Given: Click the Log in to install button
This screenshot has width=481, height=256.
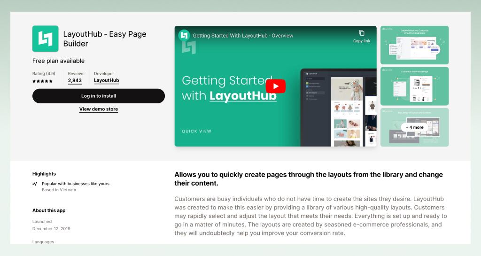Looking at the screenshot, I should point(99,96).
